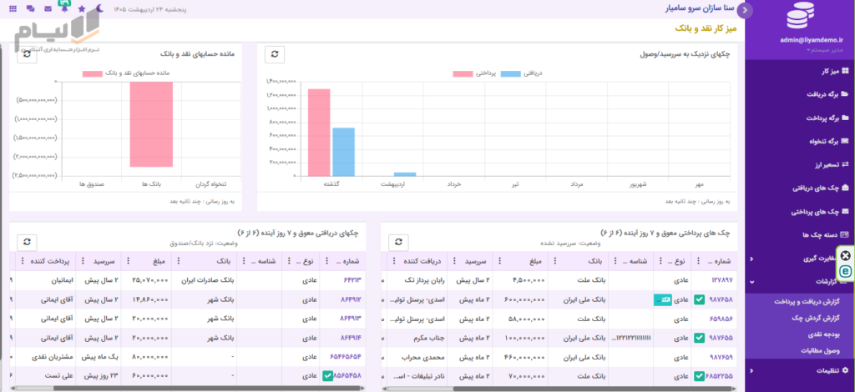855x392 pixels.
Task: Open the chat messages icon in top bar
Action: tap(30, 9)
